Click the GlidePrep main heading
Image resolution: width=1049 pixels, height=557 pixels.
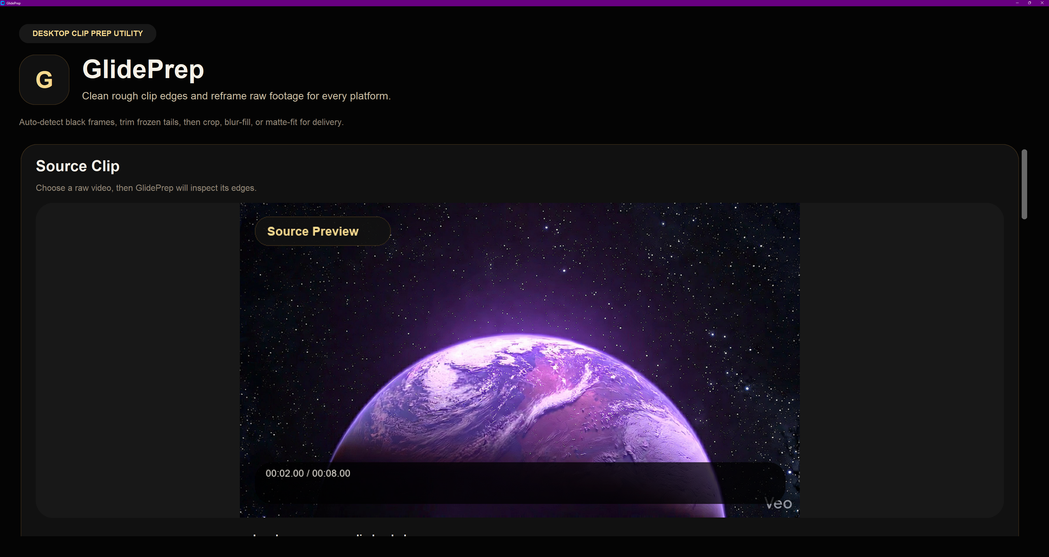143,69
